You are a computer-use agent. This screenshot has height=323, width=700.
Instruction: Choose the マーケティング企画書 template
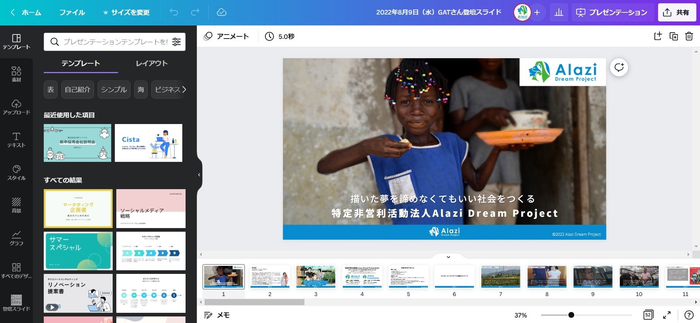[x=78, y=209]
